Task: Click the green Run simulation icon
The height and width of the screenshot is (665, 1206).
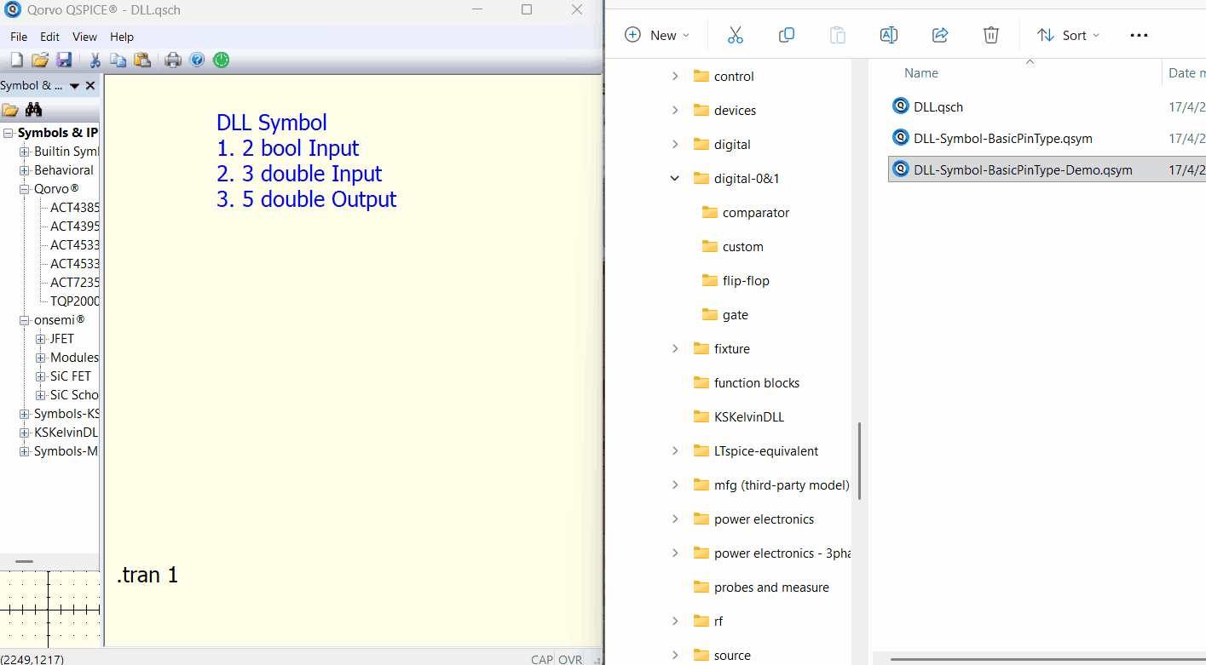Action: coord(221,60)
